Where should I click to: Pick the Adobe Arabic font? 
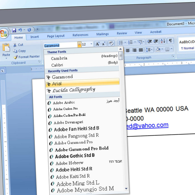click(83, 102)
